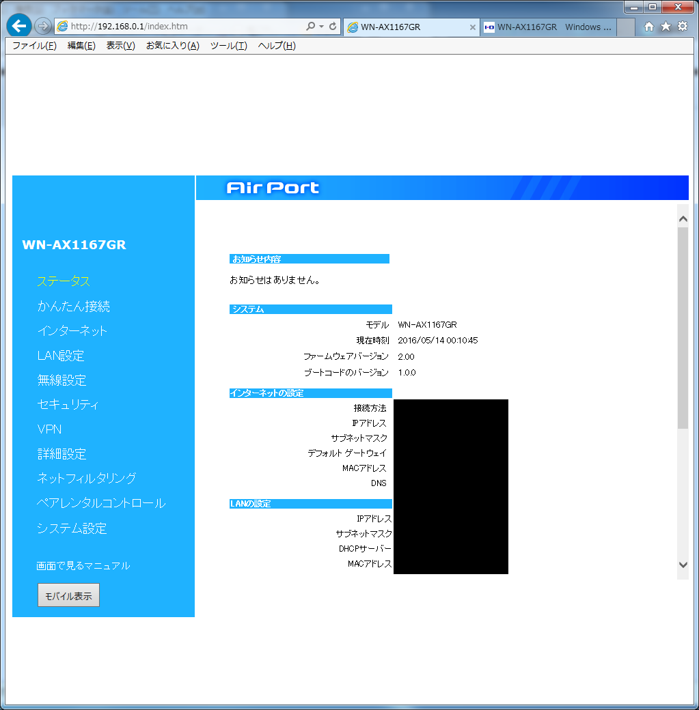Open the 表示(V) menu

120,46
